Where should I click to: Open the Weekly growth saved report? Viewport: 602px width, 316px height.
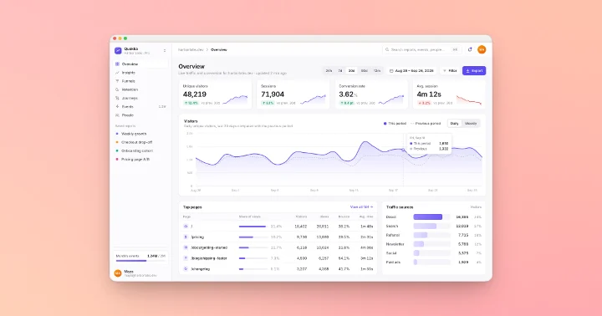141,134
